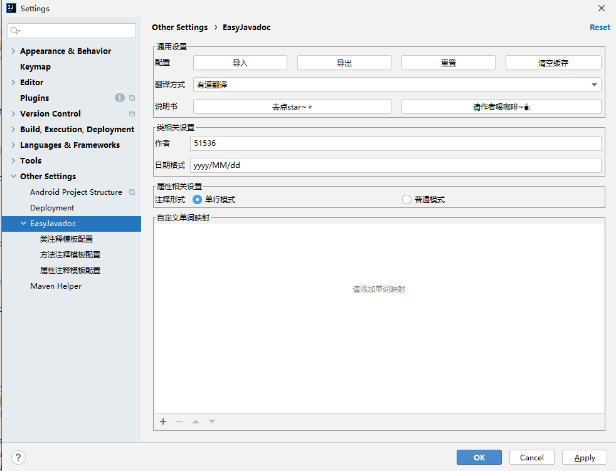
Task: Expand the Appearance & Behavior section
Action: pos(13,51)
